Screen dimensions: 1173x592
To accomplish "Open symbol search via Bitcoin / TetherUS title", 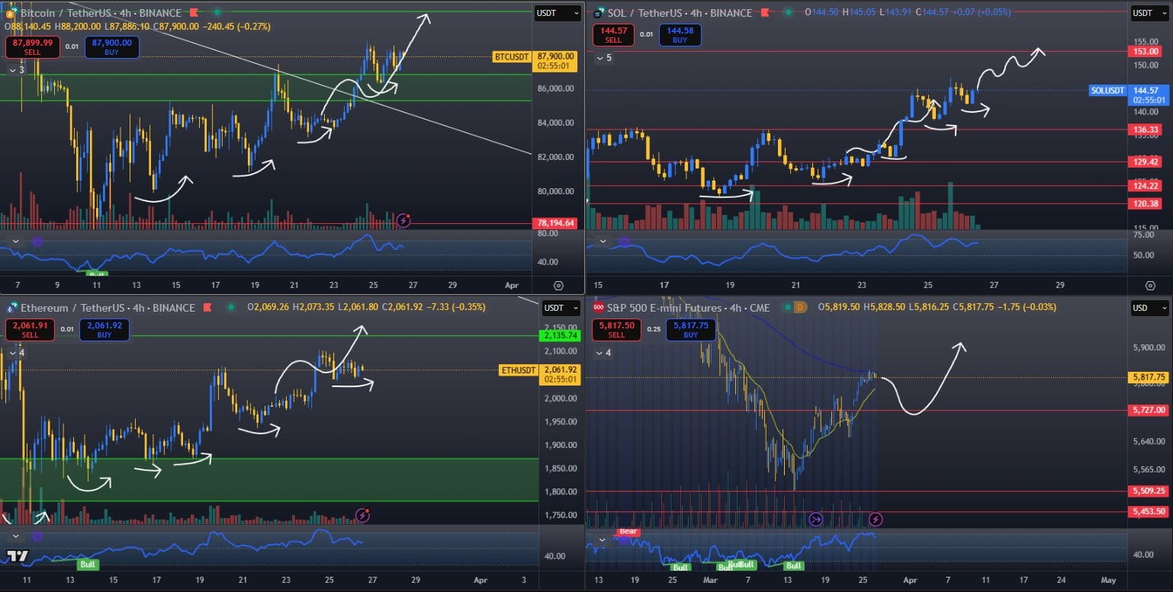I will tap(101, 13).
